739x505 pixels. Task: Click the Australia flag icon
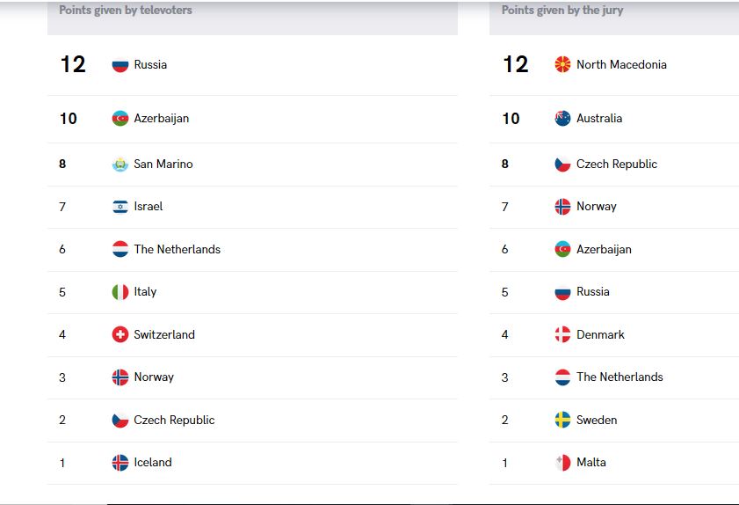pyautogui.click(x=562, y=118)
